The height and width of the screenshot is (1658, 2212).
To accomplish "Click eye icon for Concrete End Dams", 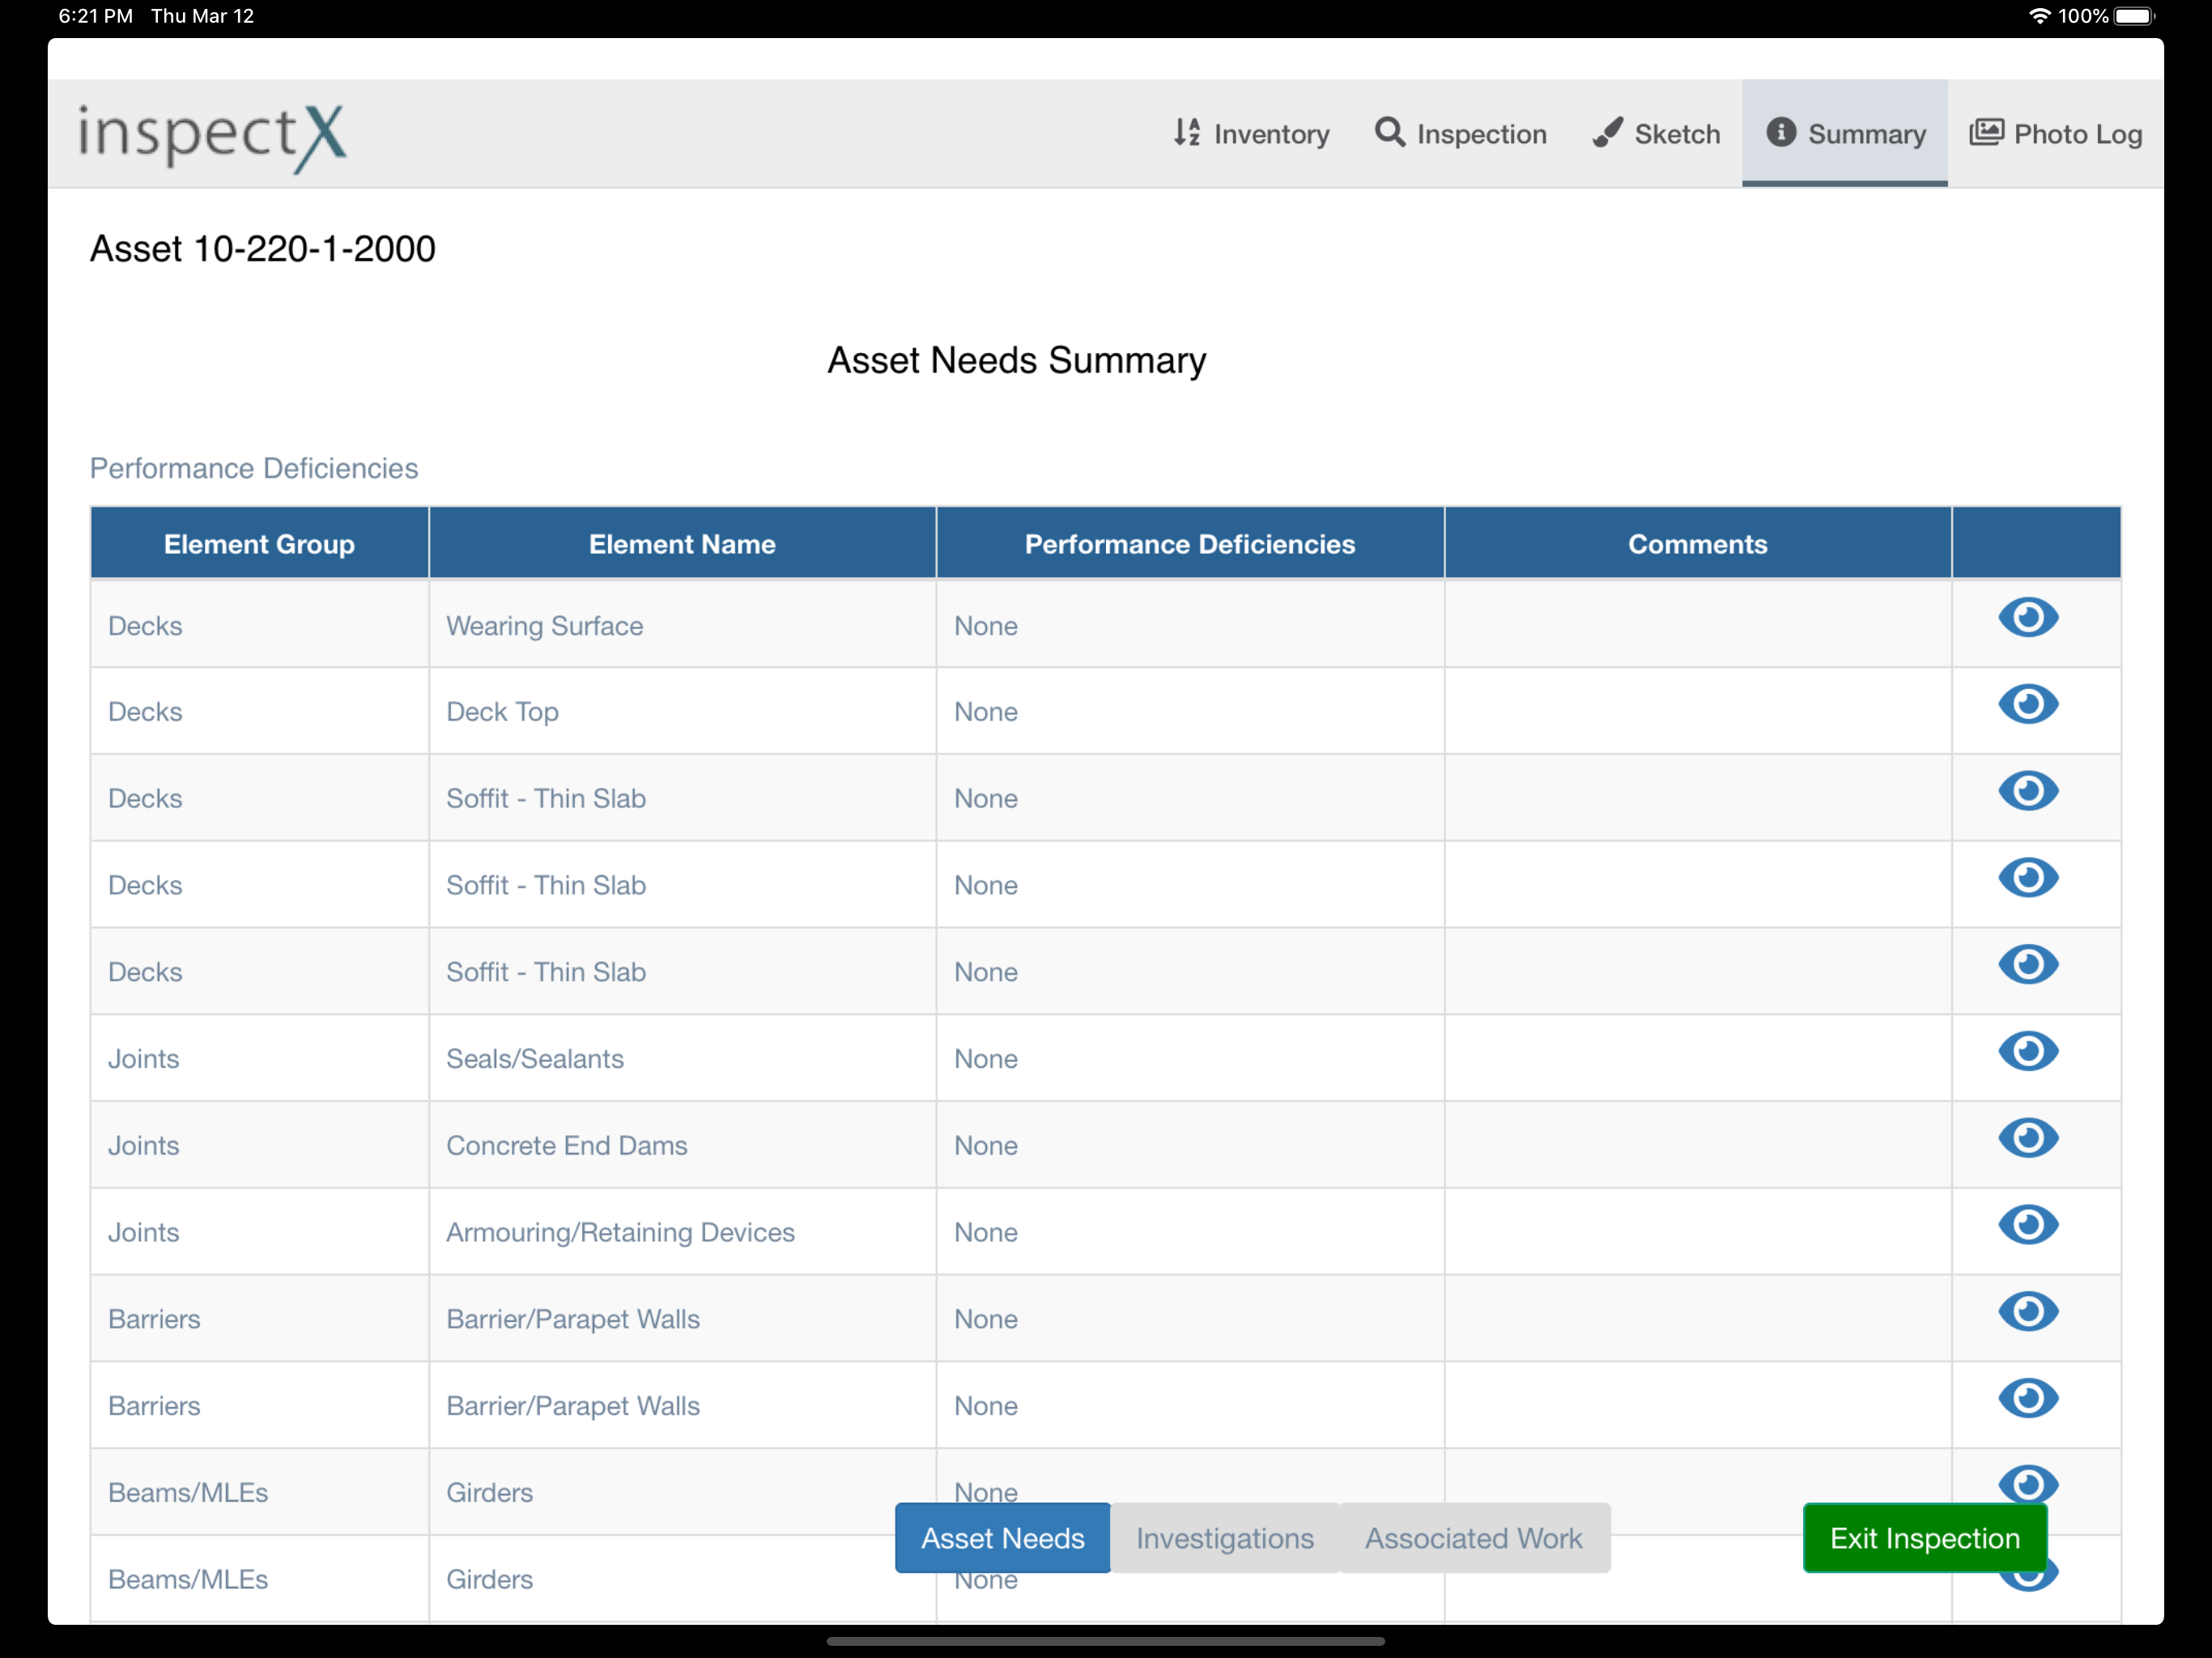I will tap(2027, 1138).
